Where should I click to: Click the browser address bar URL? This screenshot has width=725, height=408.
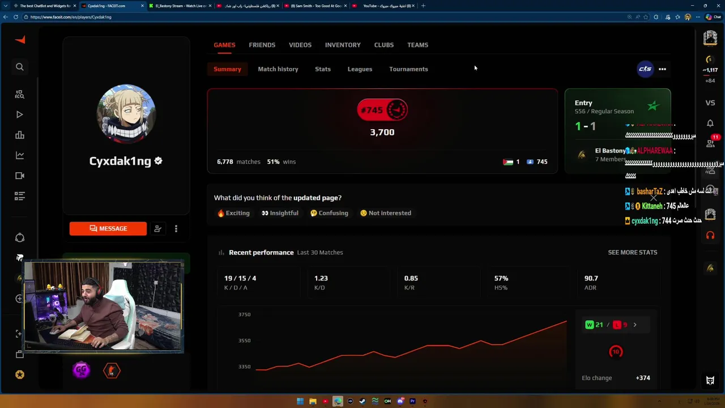point(71,17)
